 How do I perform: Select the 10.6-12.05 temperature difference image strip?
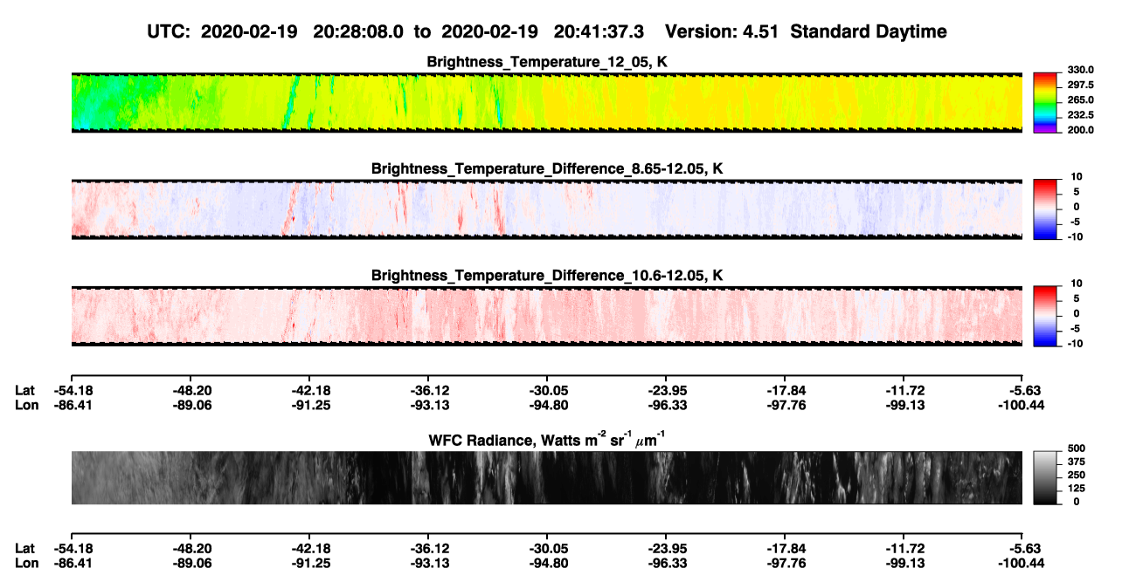546,316
